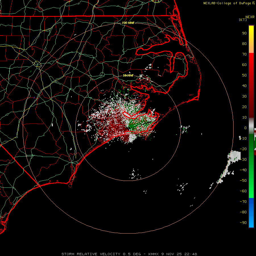
Task: Click the 50 NMI range ring label
Action: pos(128,75)
